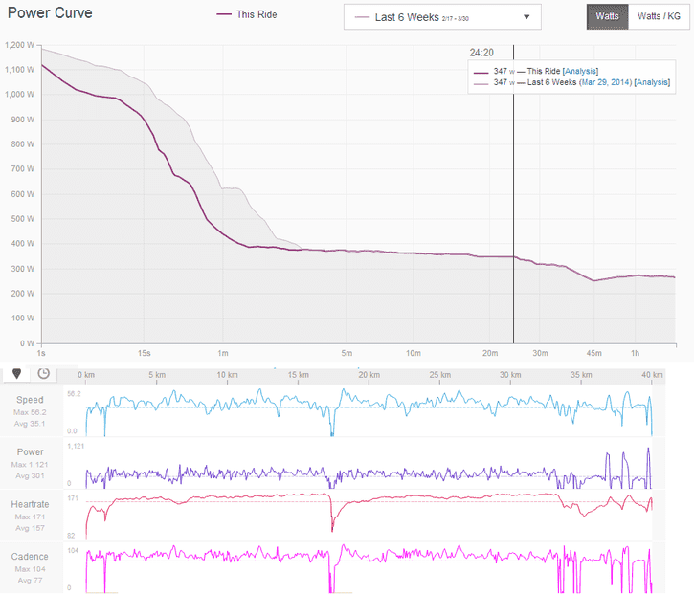Click the Cadence stream label
The width and height of the screenshot is (694, 594).
coord(30,557)
